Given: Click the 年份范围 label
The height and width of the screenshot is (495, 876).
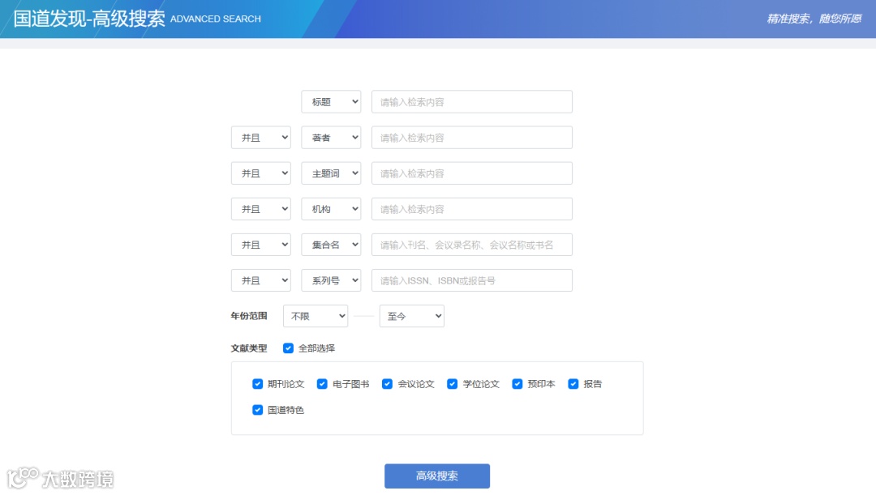Looking at the screenshot, I should [x=249, y=316].
